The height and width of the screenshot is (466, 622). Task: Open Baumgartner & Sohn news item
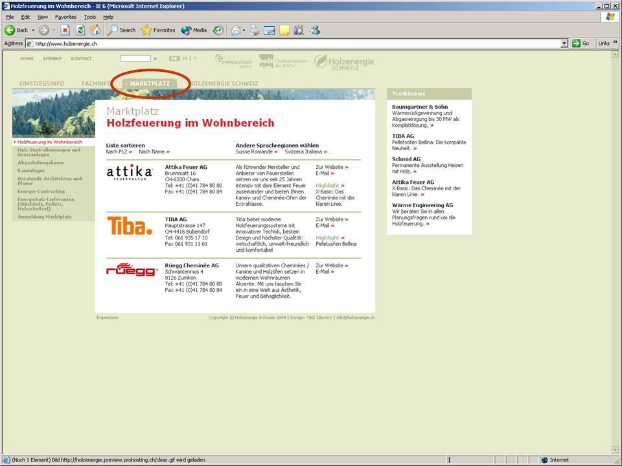426,116
